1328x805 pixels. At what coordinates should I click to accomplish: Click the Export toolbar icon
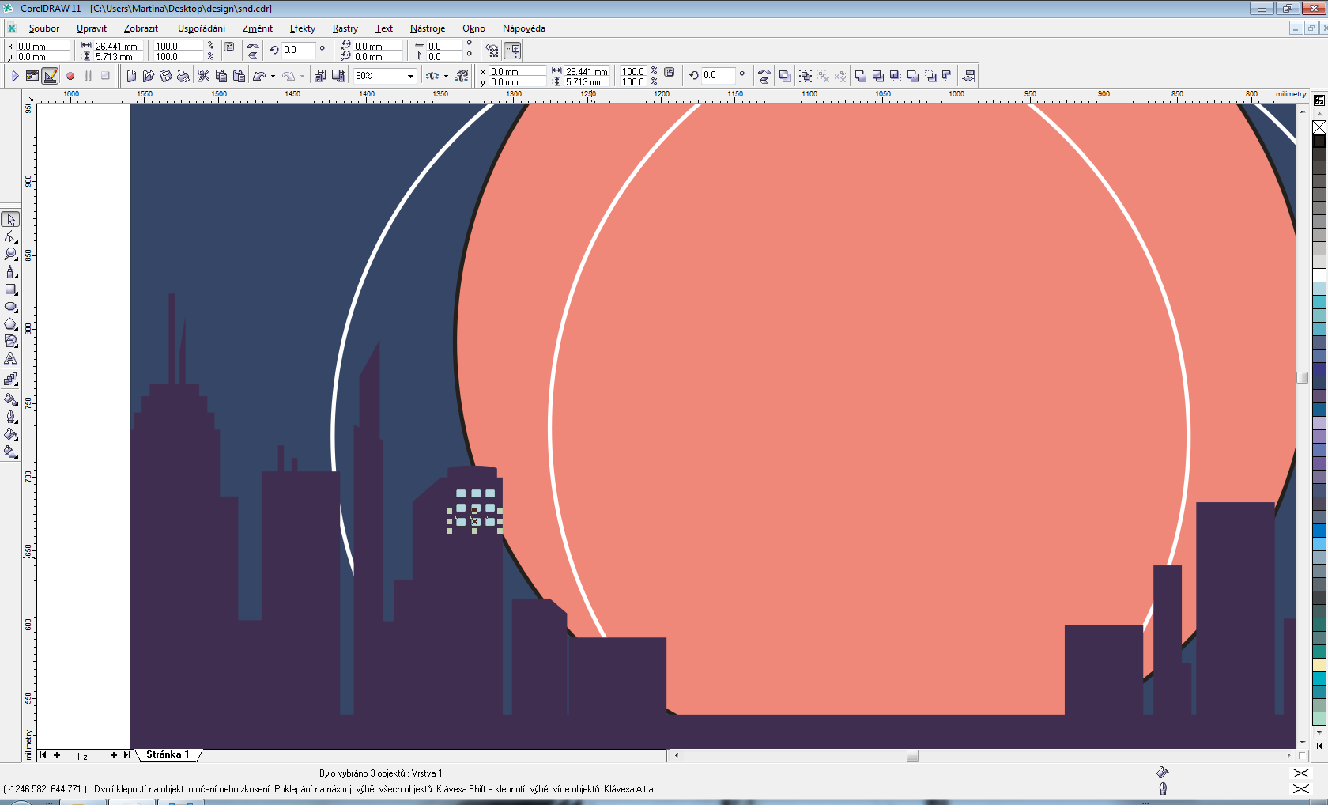click(x=338, y=76)
